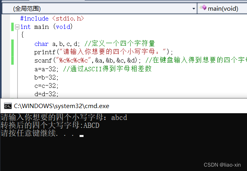This screenshot has width=247, height=171.
Task: Place cursor on the d=d-32 line
Action: click(46, 94)
